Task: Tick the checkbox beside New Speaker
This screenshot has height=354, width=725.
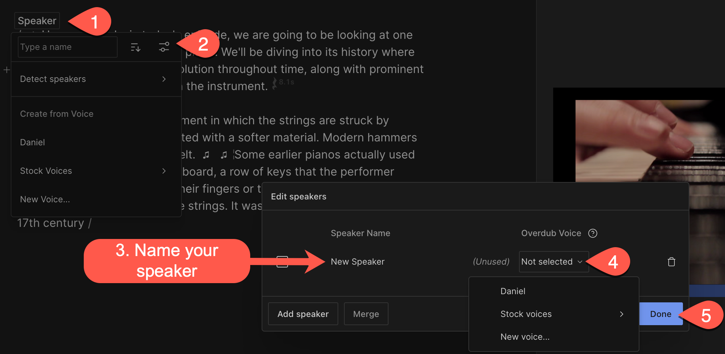Action: tap(282, 262)
